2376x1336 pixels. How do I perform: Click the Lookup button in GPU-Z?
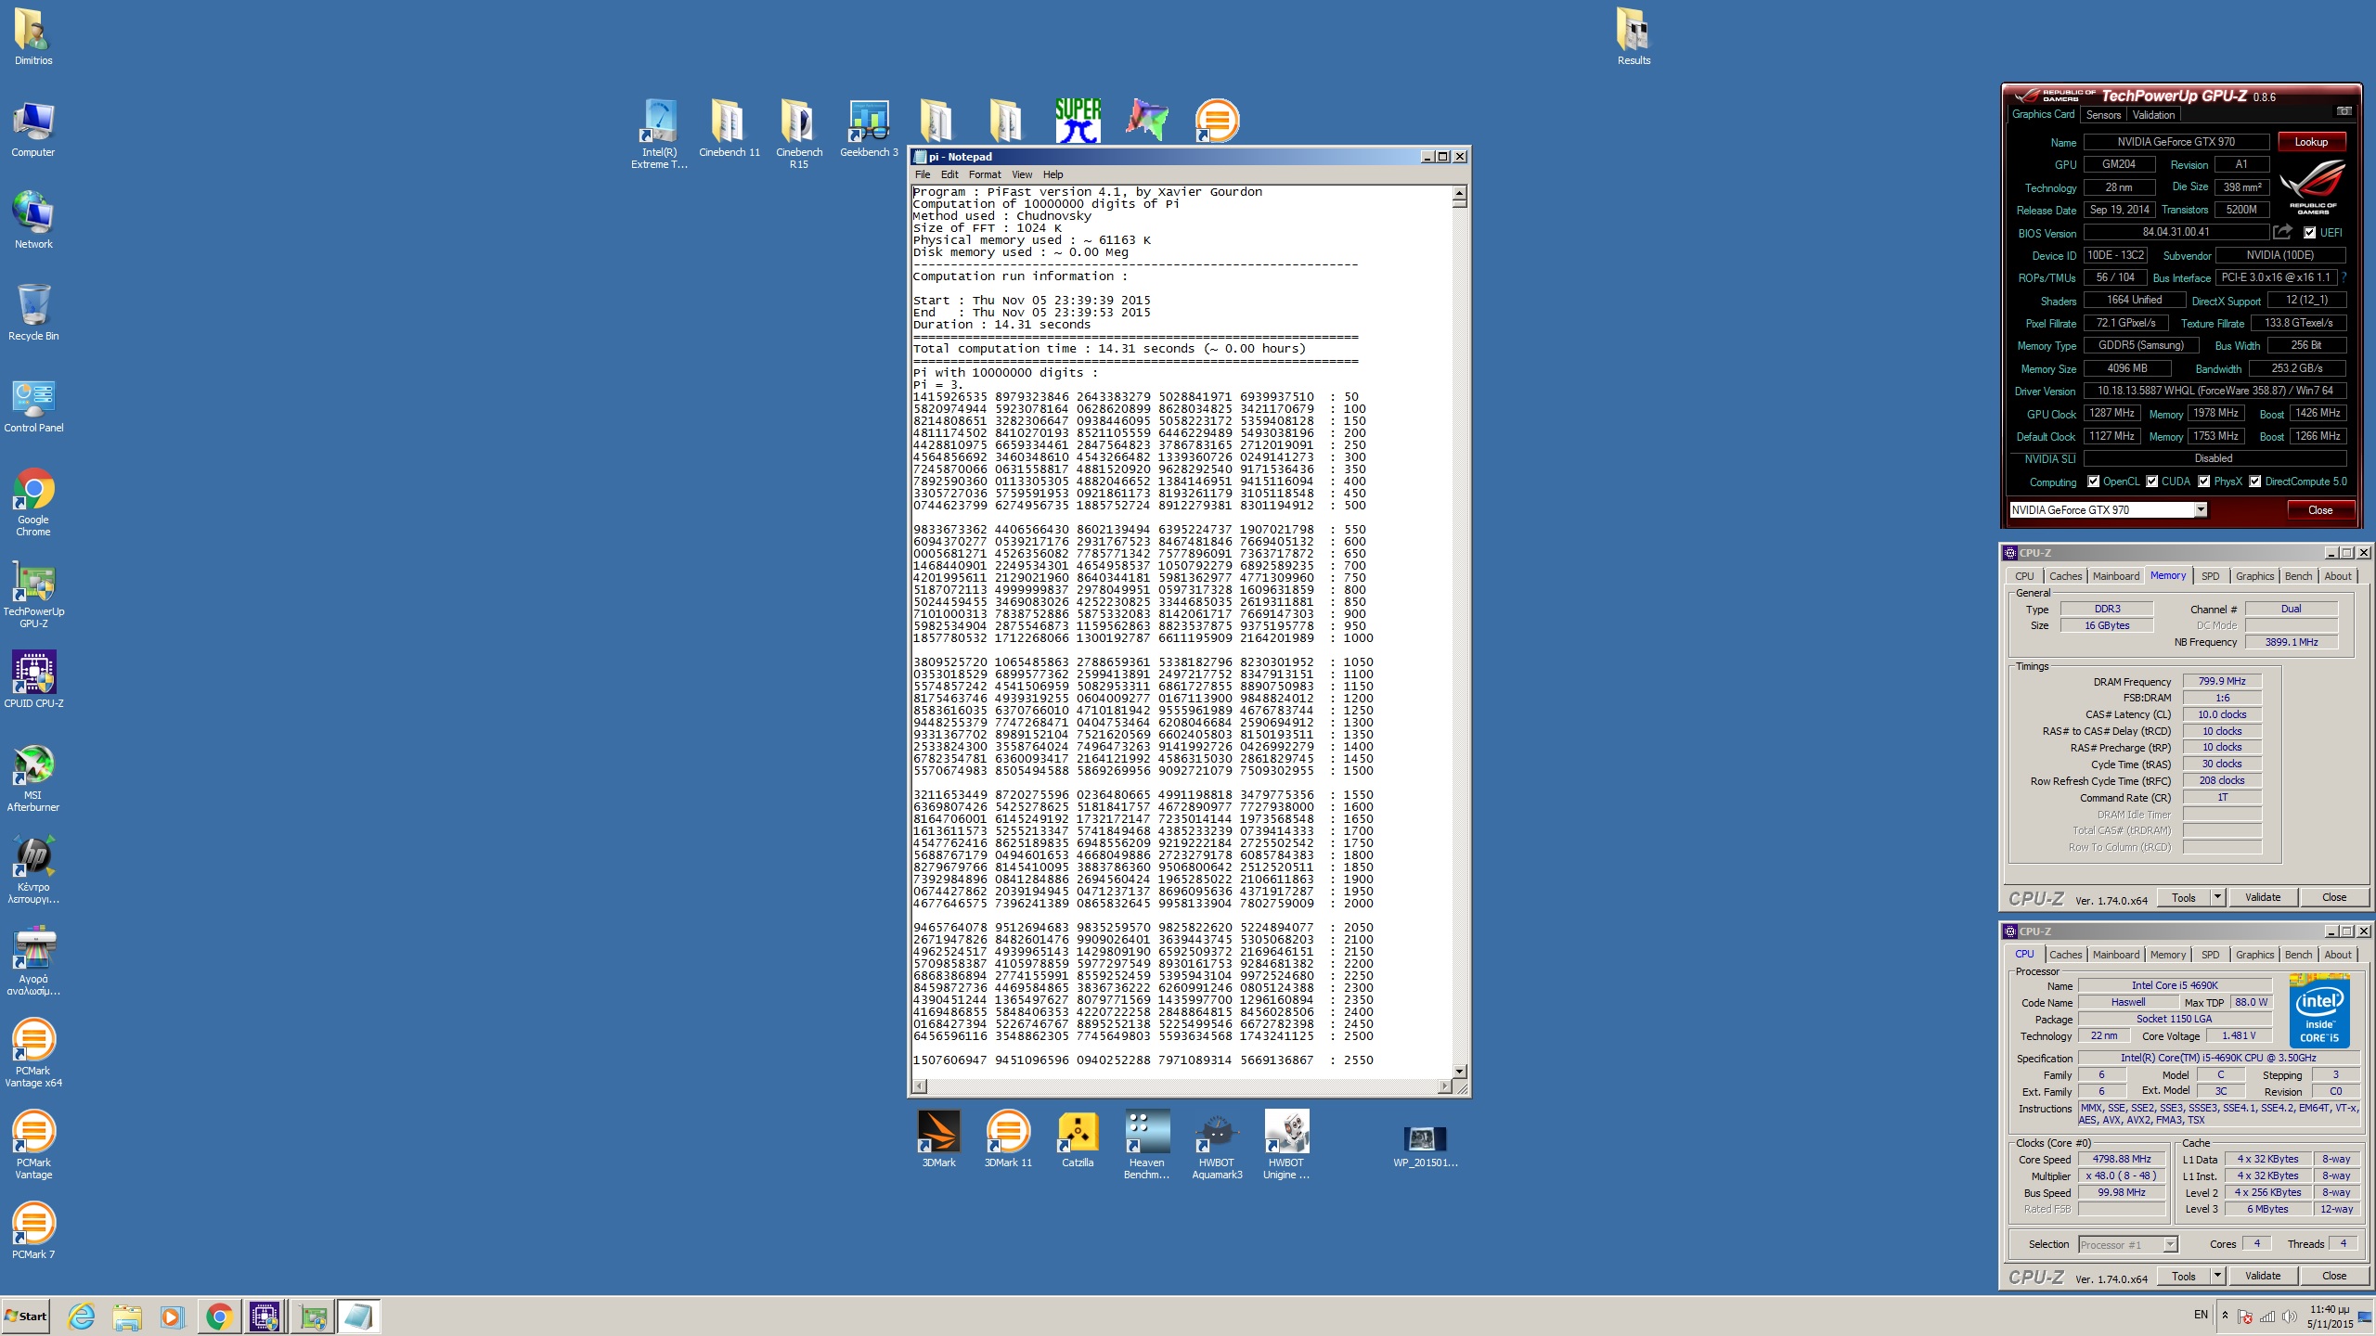pos(2311,142)
